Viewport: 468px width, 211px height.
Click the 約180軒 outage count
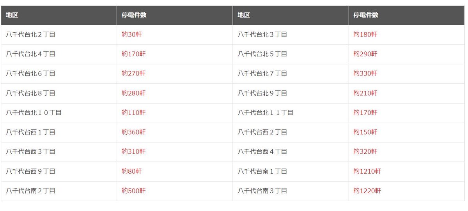365,35
